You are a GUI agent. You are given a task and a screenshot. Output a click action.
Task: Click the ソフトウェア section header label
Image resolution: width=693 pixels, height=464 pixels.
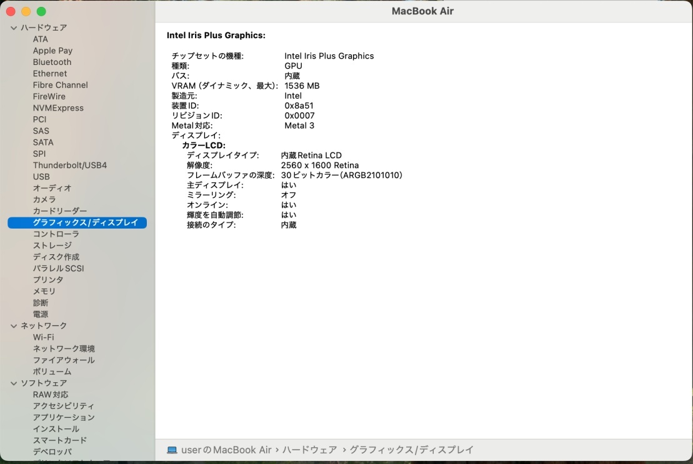point(44,383)
